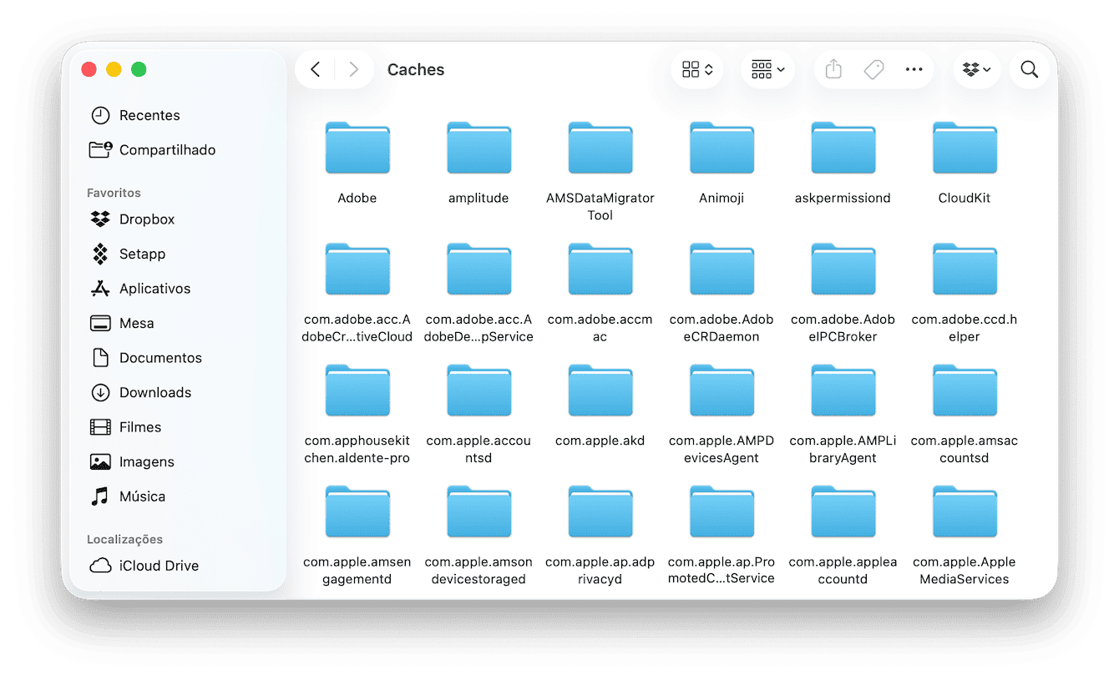Select the com.apphousekitchen.aldente-pro folder icon
Image resolution: width=1119 pixels, height=680 pixels.
click(x=357, y=390)
